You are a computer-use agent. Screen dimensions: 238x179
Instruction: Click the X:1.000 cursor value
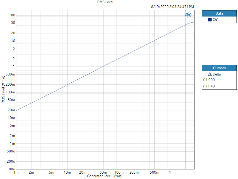click(x=209, y=80)
